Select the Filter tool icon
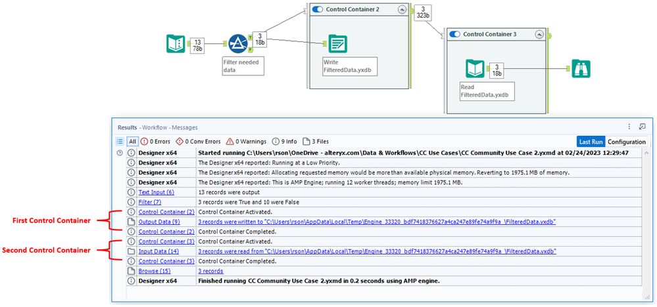This screenshot has width=657, height=307. pos(237,43)
